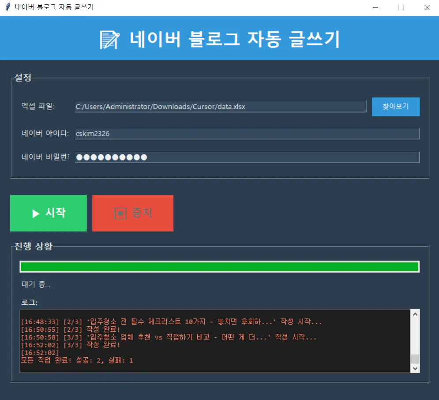The image size is (439, 400).
Task: Click the log scrollbar up arrow
Action: click(415, 314)
